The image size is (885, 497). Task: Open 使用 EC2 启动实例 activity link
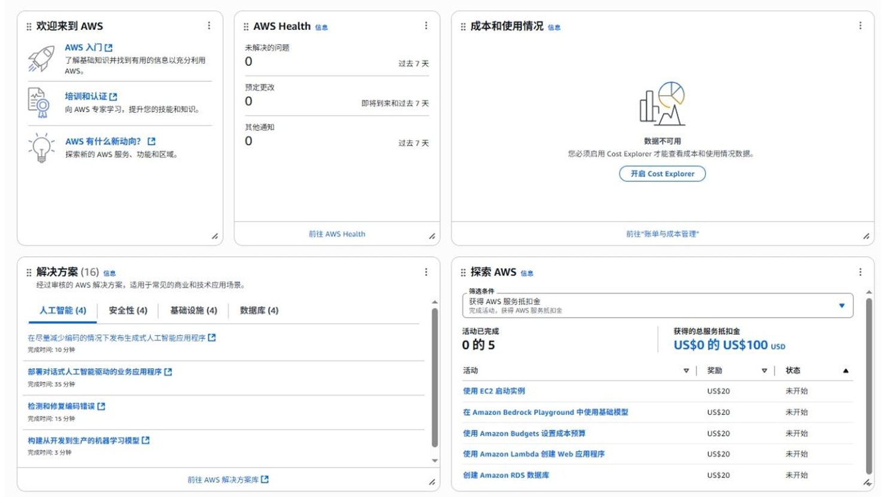[493, 391]
